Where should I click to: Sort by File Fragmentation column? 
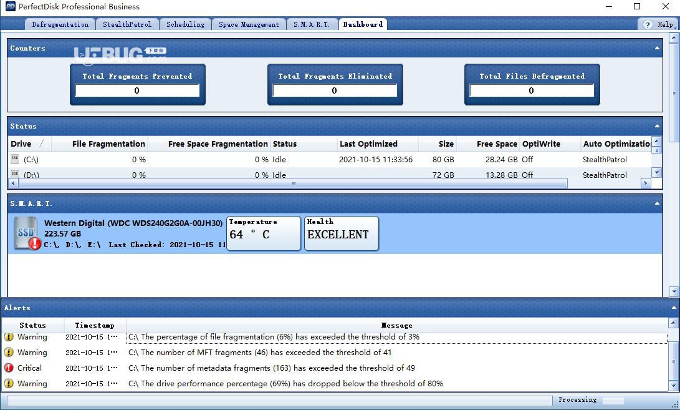tap(100, 144)
